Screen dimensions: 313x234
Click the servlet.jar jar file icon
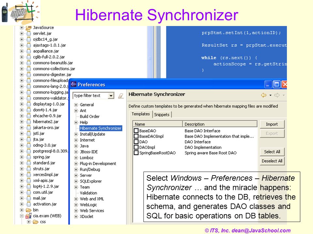[29, 33]
